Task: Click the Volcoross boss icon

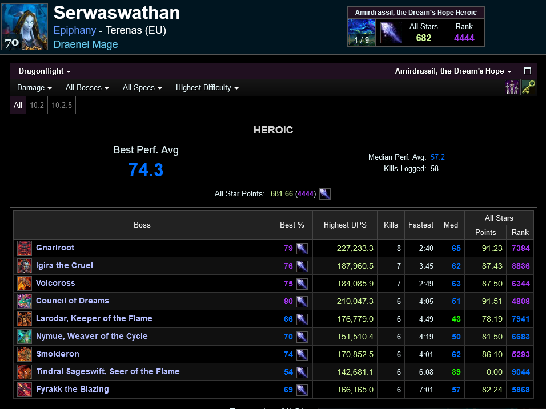Action: click(25, 284)
